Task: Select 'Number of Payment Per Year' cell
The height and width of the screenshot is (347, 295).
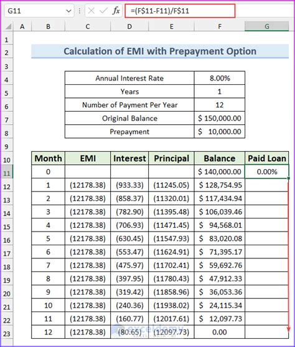Action: click(129, 105)
